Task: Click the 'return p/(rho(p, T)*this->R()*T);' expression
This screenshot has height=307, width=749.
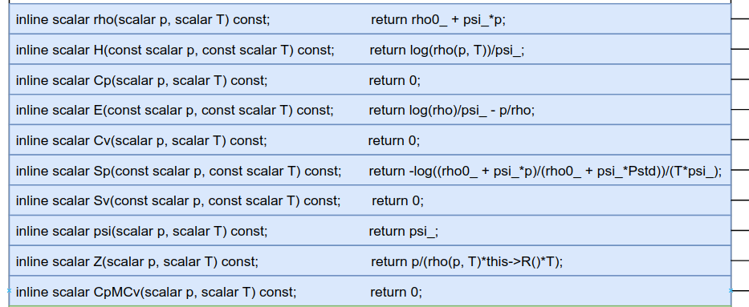Action: tap(466, 261)
